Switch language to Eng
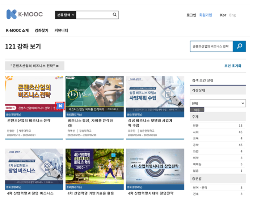 232,15
